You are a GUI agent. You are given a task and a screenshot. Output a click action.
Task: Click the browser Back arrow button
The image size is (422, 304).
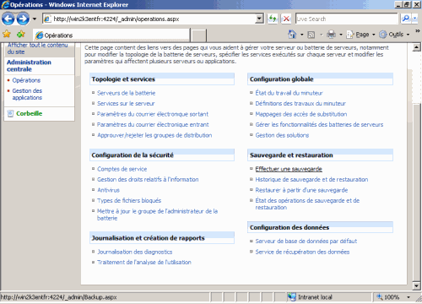click(x=8, y=19)
